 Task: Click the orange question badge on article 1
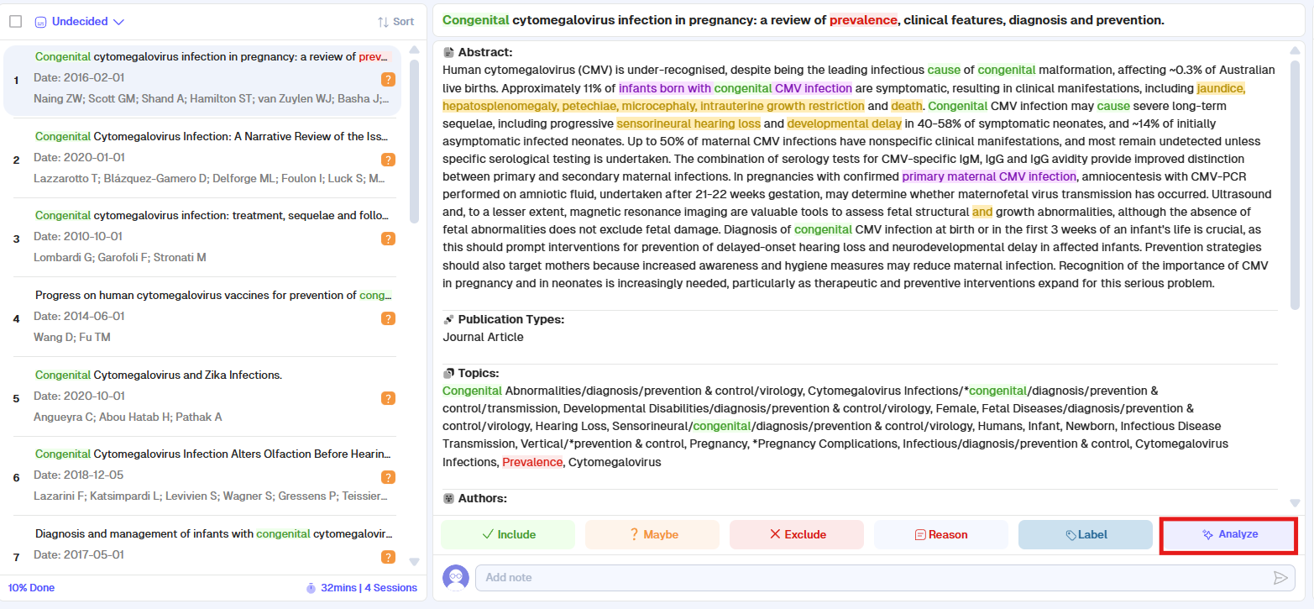pyautogui.click(x=388, y=80)
